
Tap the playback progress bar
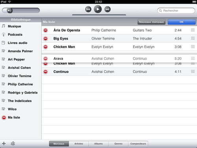coord(99,15)
